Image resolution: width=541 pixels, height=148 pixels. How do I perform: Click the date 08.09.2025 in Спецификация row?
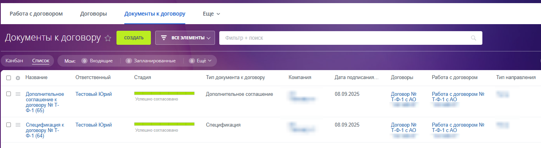coord(347,125)
